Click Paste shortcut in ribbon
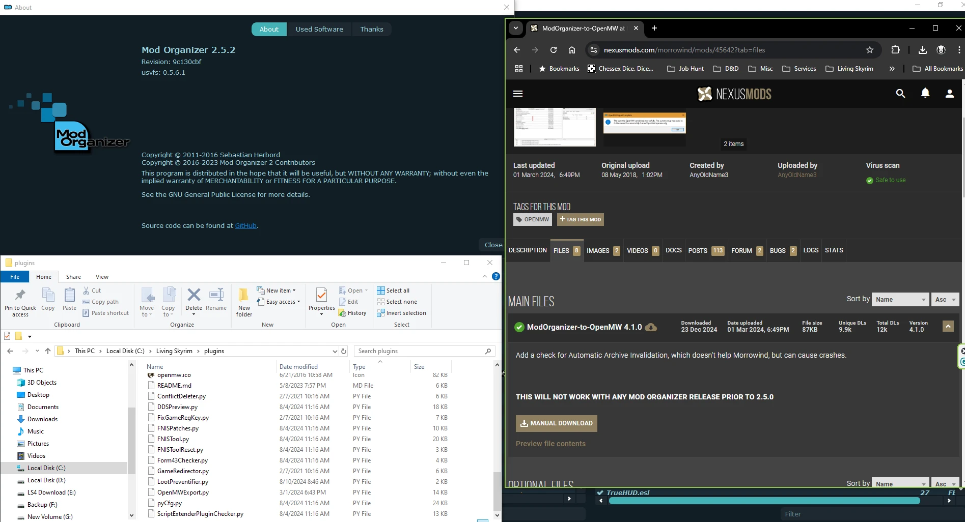965x522 pixels. (x=105, y=313)
